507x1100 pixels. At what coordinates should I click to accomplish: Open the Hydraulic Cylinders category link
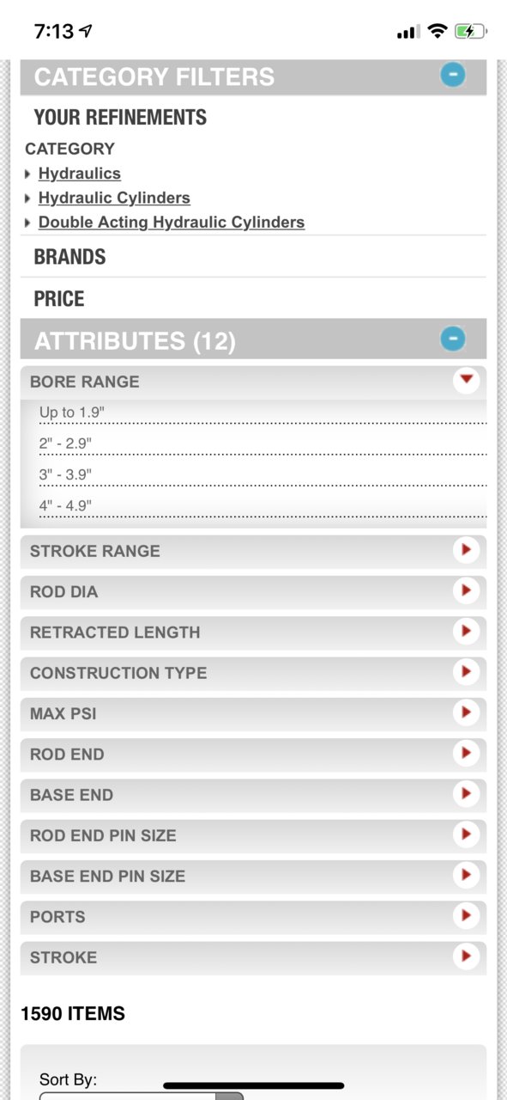click(x=114, y=198)
